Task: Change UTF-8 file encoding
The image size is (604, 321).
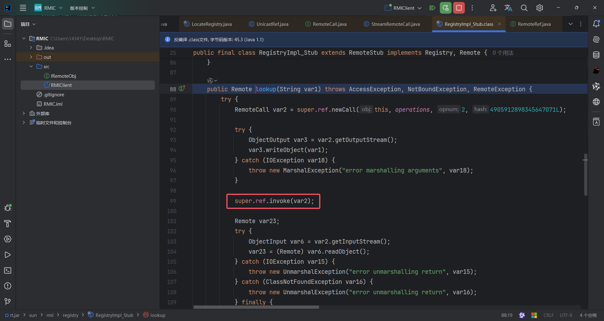Action: (x=566, y=315)
